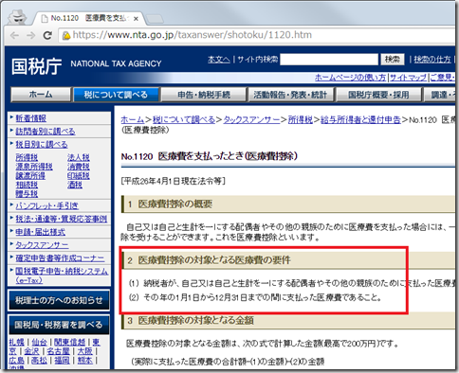Image resolution: width=459 pixels, height=373 pixels.
Task: Click the 平成26年4月1日現在法令等 text
Action: pos(174,181)
